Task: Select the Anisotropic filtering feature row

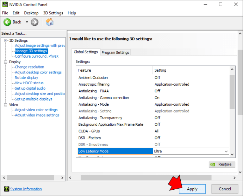Action: [x=153, y=84]
